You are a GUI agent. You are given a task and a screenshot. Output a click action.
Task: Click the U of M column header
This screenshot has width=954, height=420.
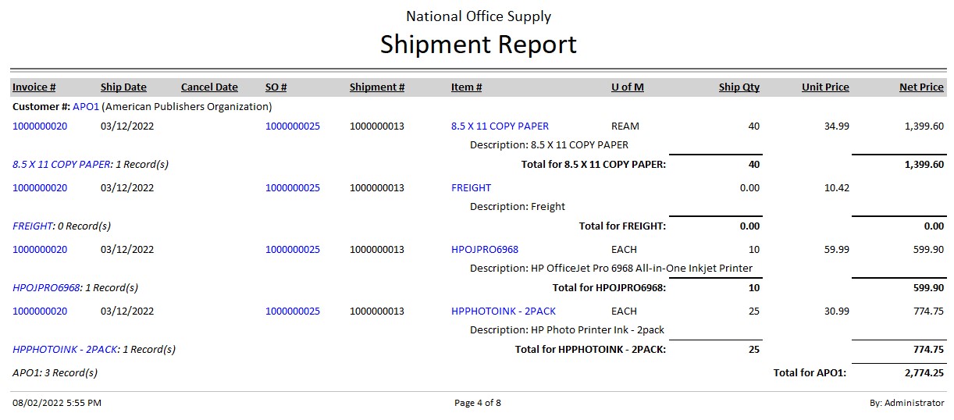(x=628, y=87)
